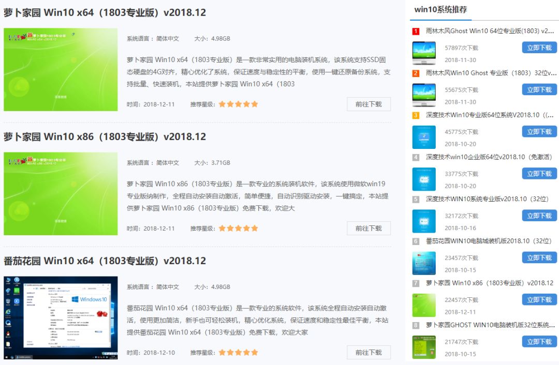559x365 pixels.
Task: Click 大小: 3.71GB text
Action: click(x=212, y=163)
